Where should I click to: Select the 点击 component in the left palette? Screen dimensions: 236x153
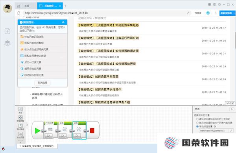tap(20, 110)
